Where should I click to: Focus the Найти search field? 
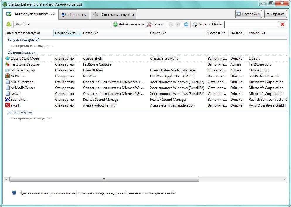pyautogui.click(x=251, y=24)
